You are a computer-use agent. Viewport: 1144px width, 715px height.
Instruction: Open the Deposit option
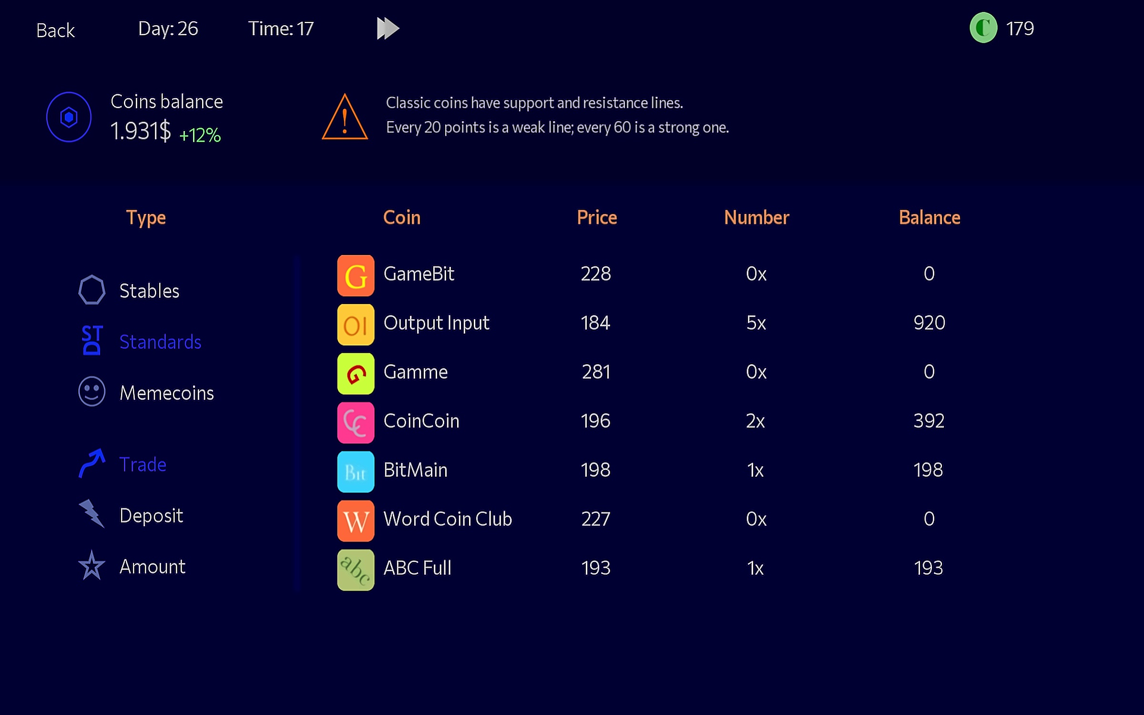coord(151,515)
